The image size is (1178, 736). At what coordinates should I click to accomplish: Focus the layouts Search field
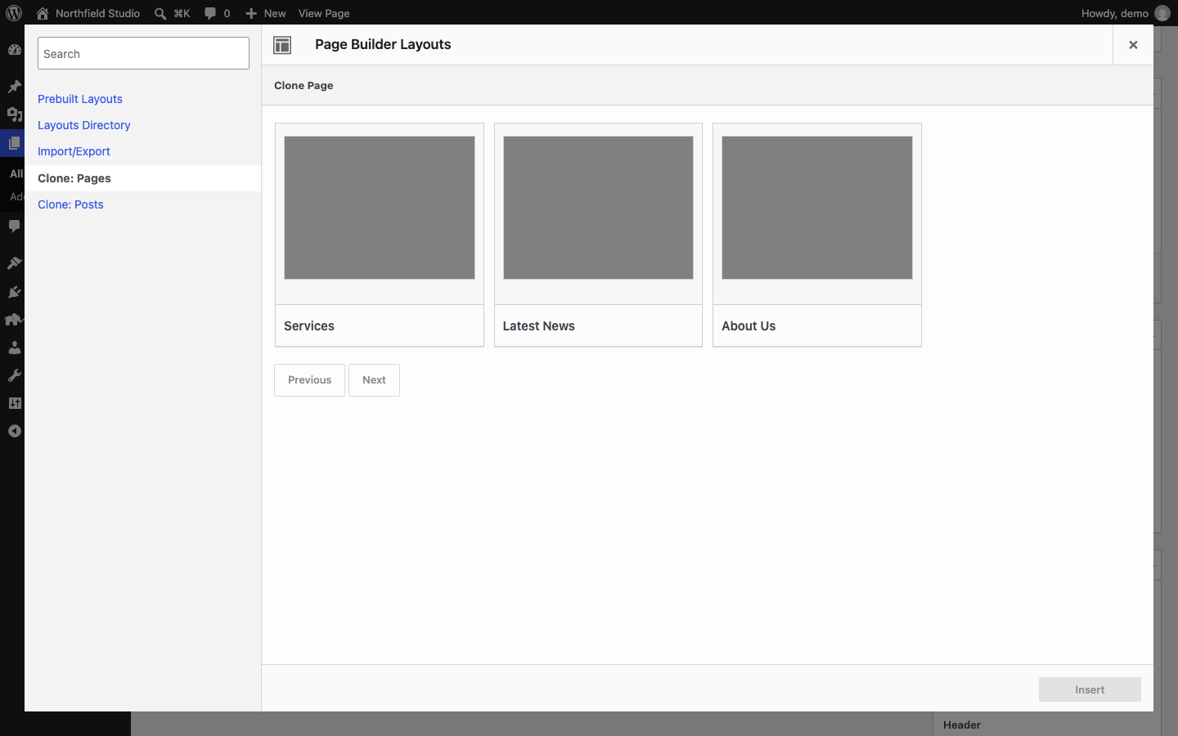[x=143, y=53]
